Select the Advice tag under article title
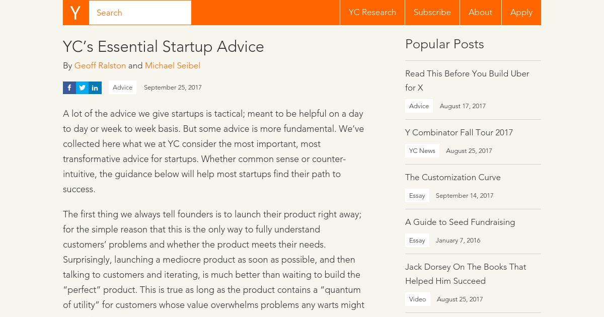This screenshot has width=604, height=317. [122, 88]
